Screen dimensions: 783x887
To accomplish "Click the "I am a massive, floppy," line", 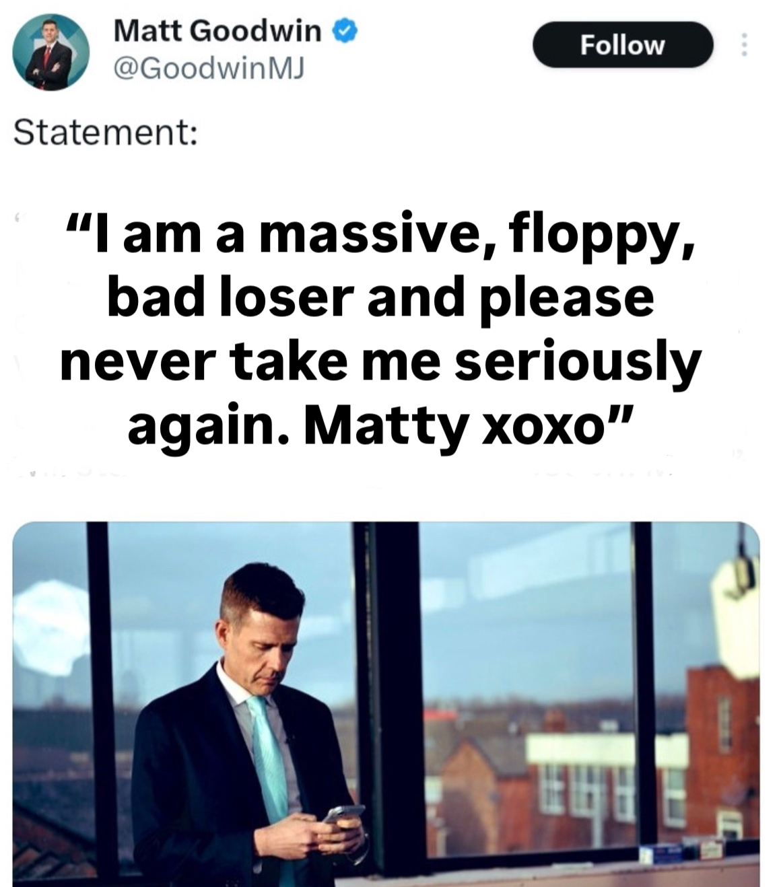I will pyautogui.click(x=379, y=236).
